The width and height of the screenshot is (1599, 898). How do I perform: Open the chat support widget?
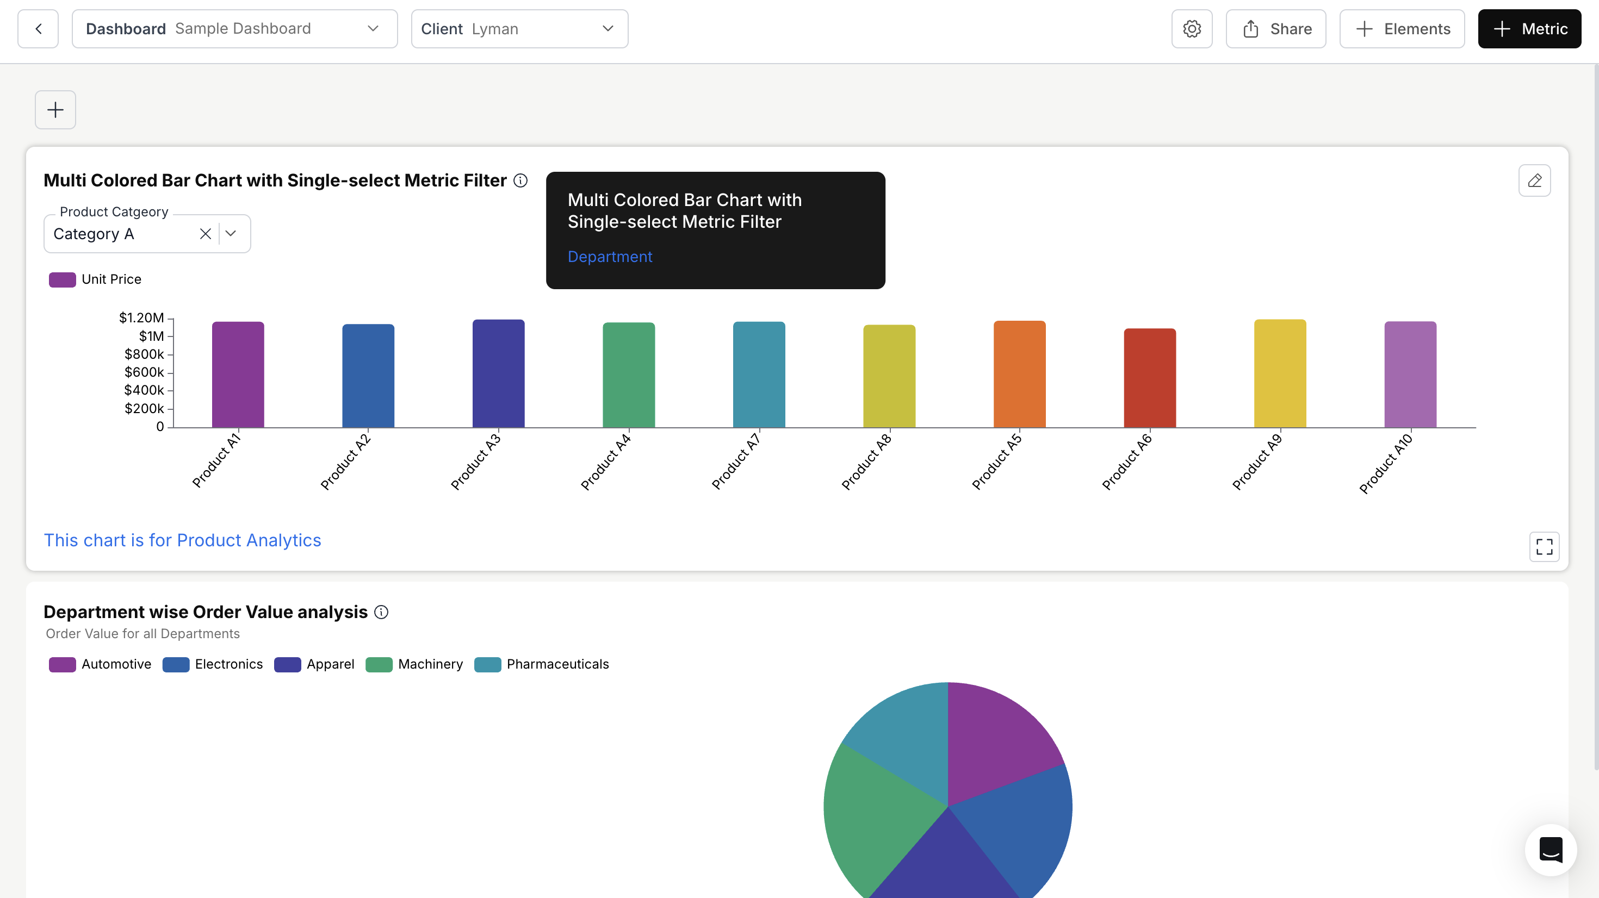[x=1551, y=850]
